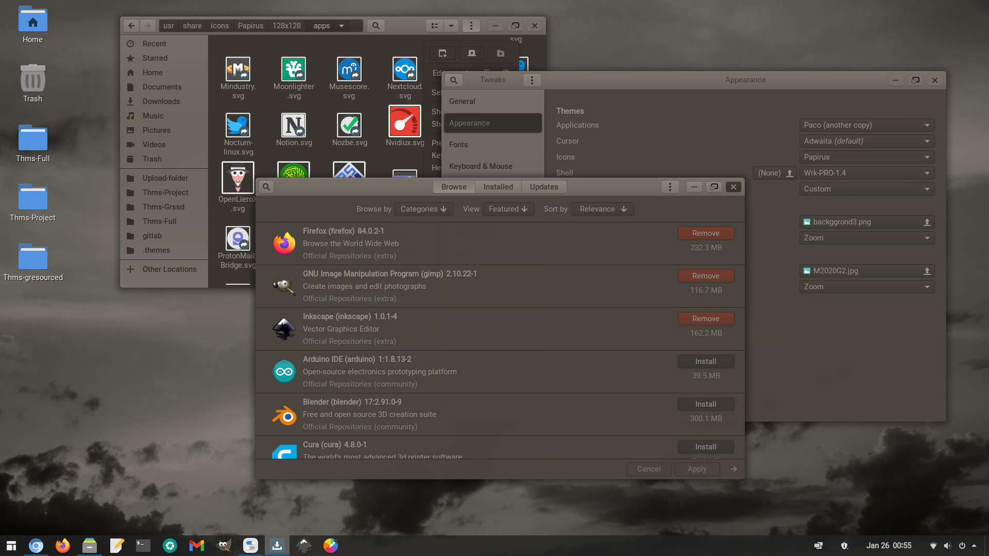
Task: Remove the Inkscape package
Action: pyautogui.click(x=706, y=319)
